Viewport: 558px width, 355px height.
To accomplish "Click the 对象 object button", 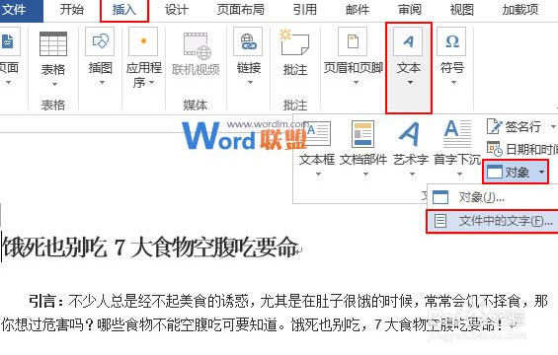I will coord(509,172).
